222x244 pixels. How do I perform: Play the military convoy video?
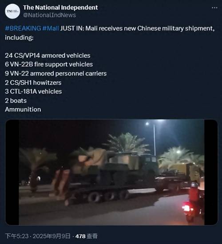pyautogui.click(x=111, y=172)
